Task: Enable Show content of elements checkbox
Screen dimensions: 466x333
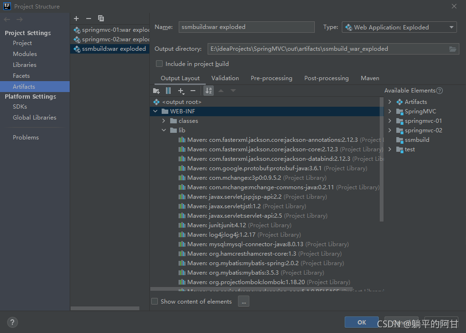Action: coord(155,302)
